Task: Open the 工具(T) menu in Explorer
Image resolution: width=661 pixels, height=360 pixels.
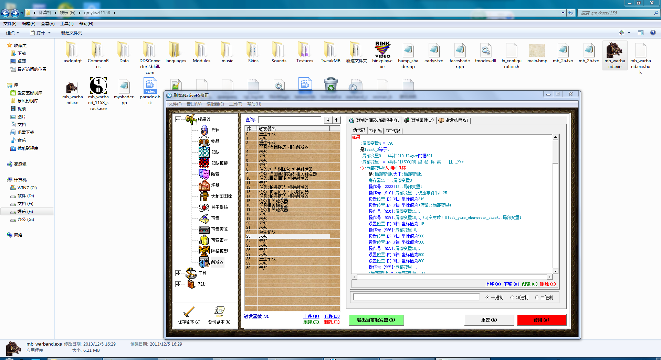Action: point(67,24)
